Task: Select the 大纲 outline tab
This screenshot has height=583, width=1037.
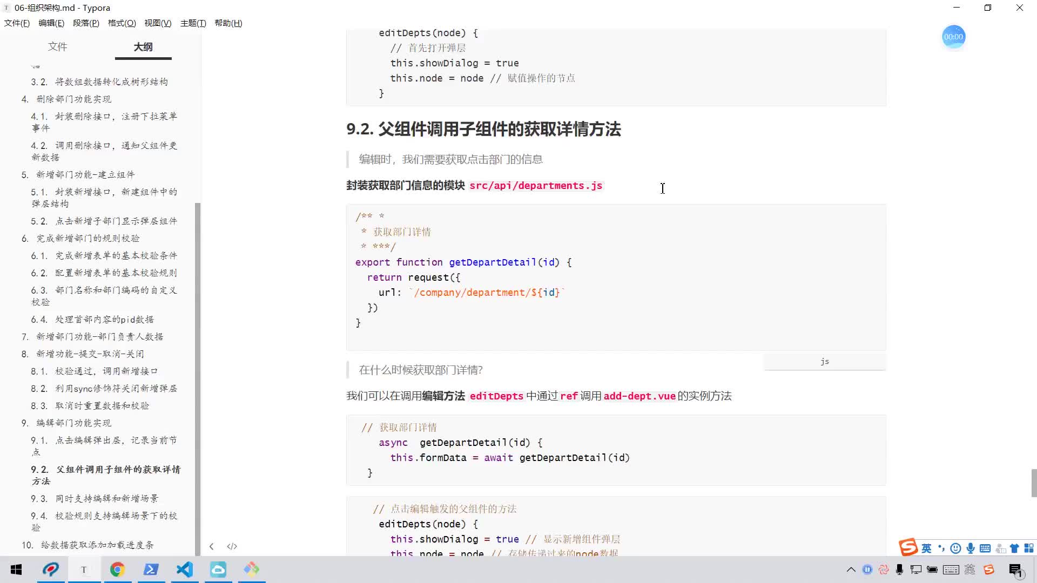Action: (143, 47)
